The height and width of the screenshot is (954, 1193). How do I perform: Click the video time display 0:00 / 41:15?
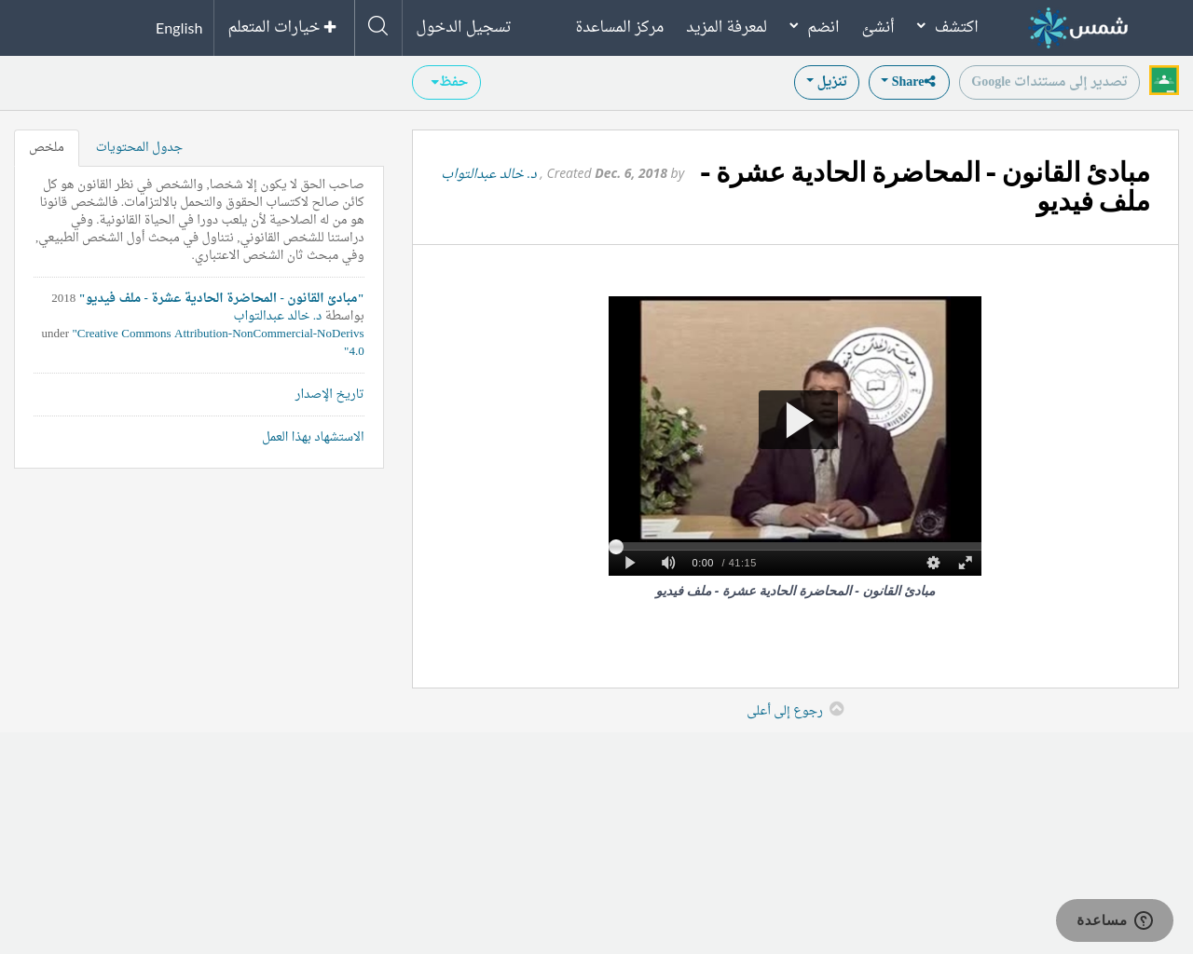coord(724,563)
